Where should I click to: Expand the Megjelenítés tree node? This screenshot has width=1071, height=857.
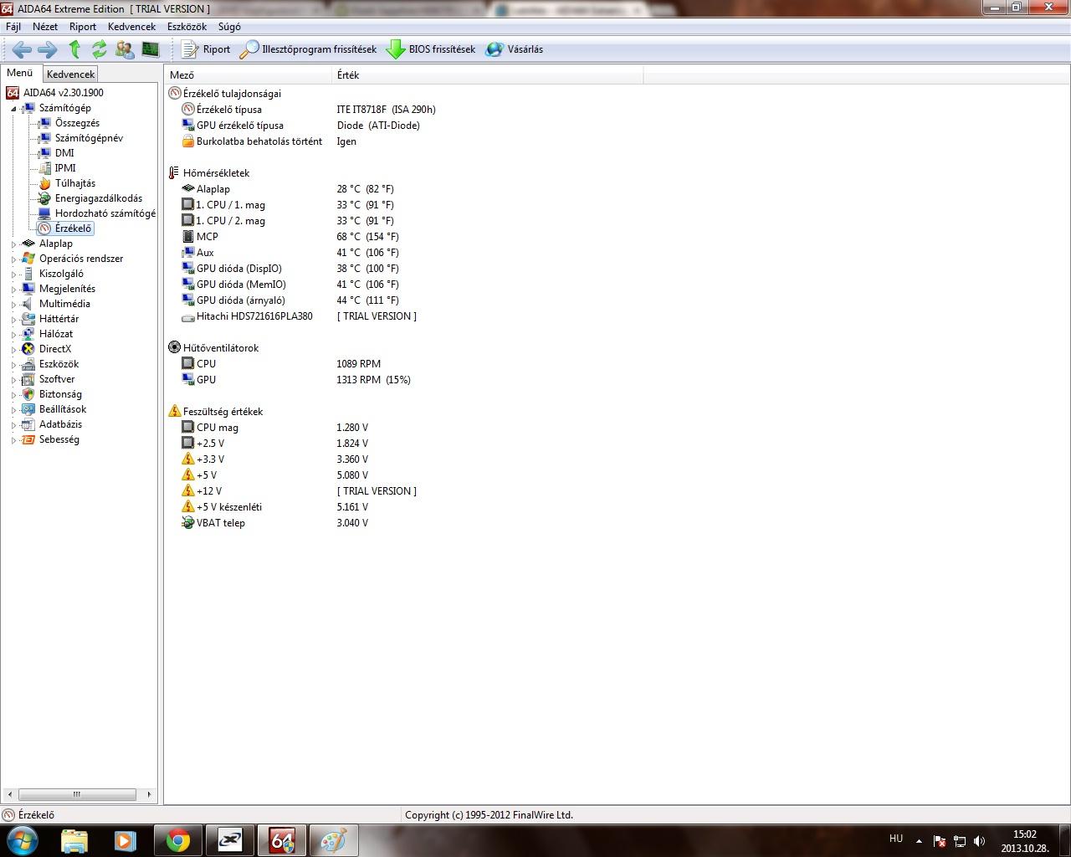[13, 290]
